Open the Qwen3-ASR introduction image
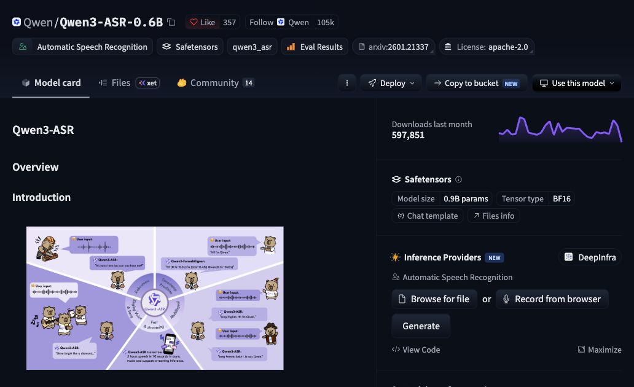 pos(155,298)
